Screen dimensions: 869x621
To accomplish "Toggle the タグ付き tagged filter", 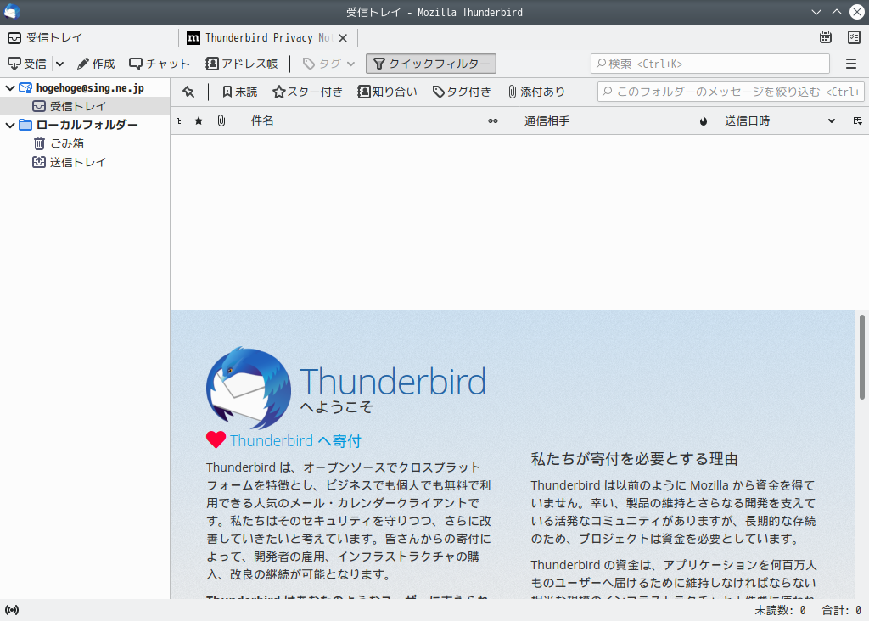I will [x=462, y=92].
